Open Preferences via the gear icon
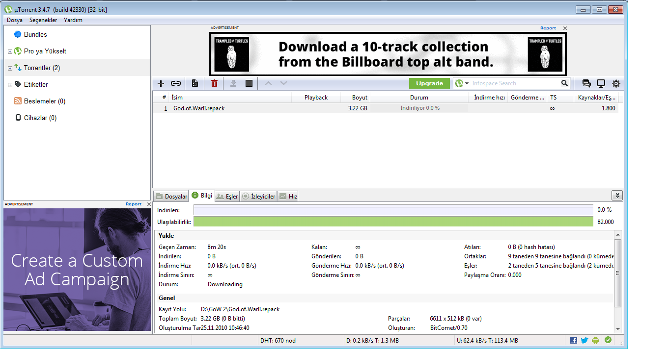 point(616,83)
